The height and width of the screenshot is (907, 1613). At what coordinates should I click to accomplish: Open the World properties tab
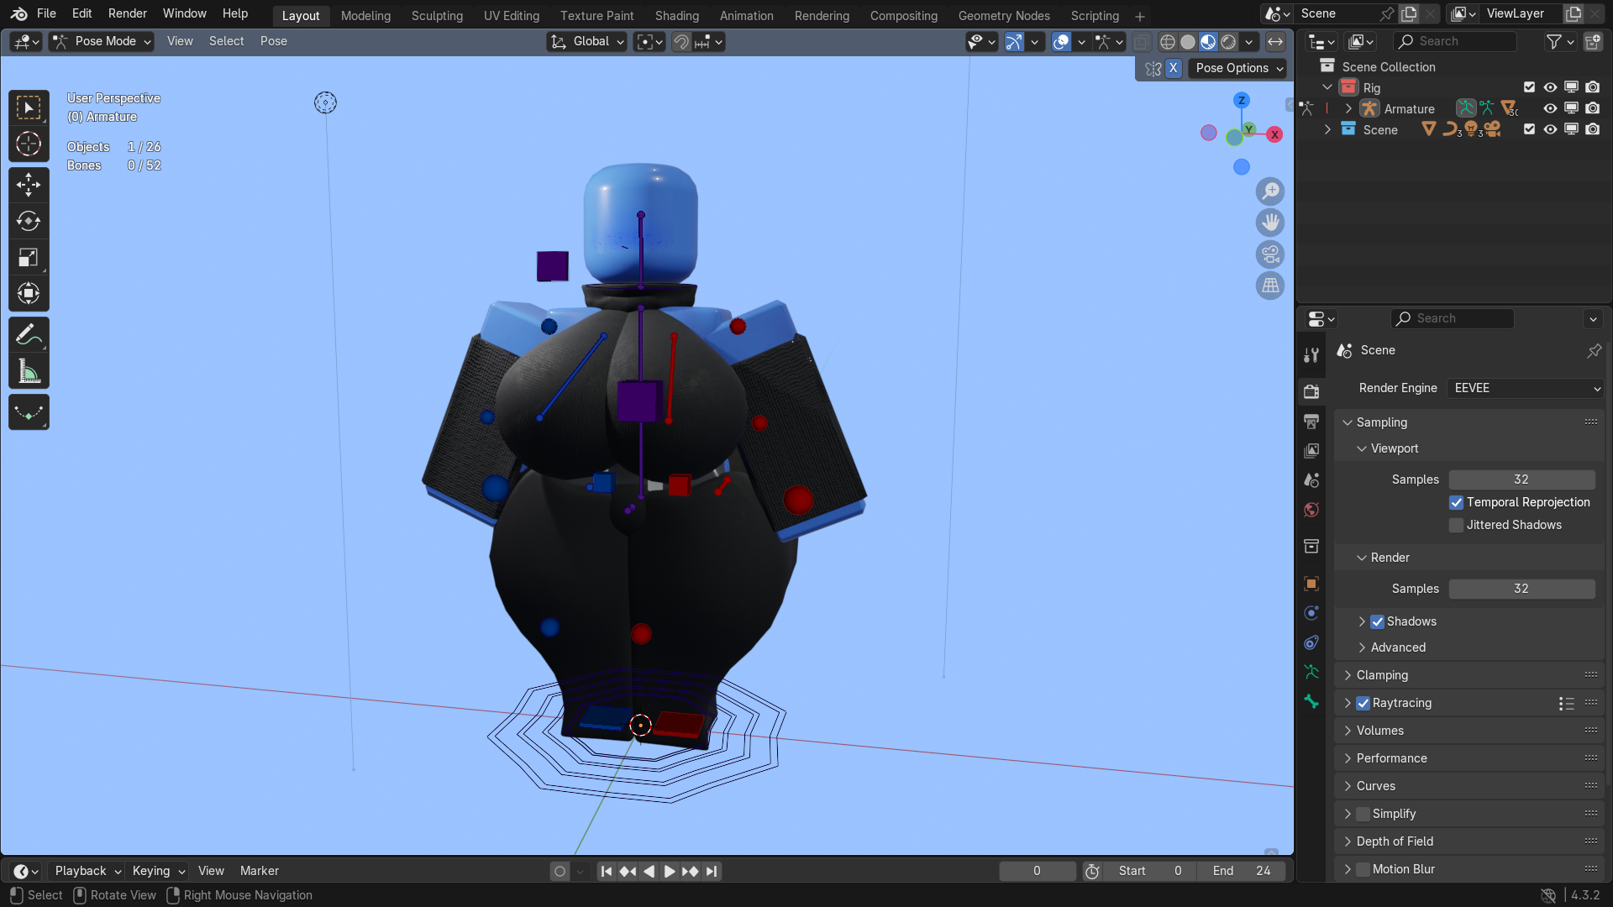1311,510
